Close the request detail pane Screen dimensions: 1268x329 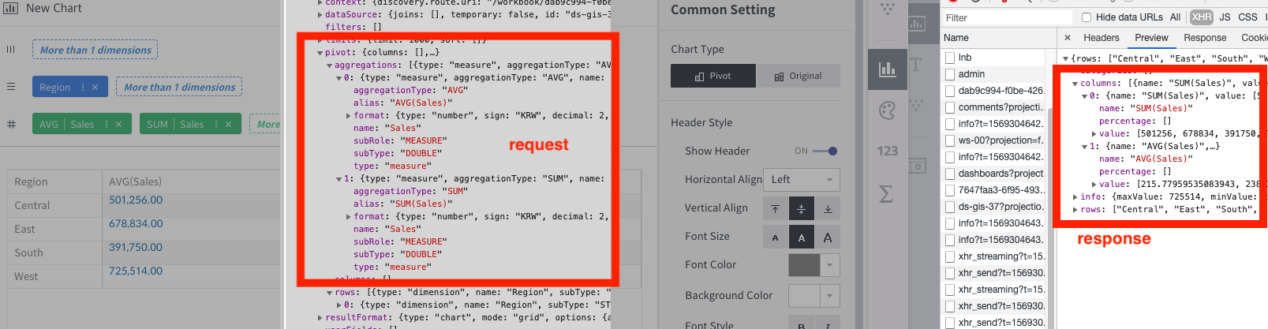pos(1068,38)
